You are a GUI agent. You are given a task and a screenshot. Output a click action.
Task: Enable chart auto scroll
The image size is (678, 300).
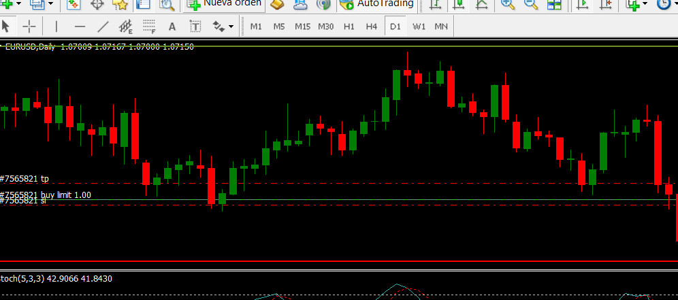582,5
